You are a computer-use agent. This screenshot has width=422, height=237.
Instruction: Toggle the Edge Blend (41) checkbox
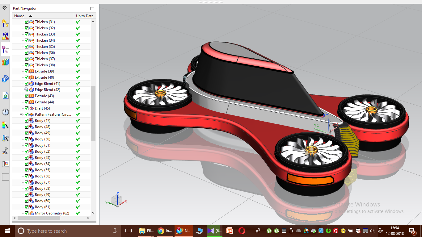[26, 84]
